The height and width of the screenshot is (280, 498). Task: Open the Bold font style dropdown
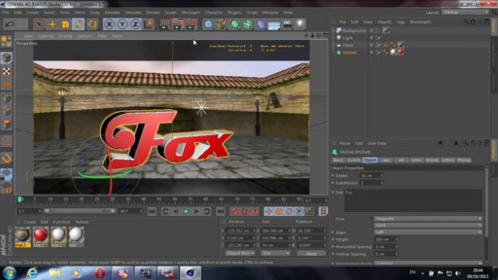(428, 225)
